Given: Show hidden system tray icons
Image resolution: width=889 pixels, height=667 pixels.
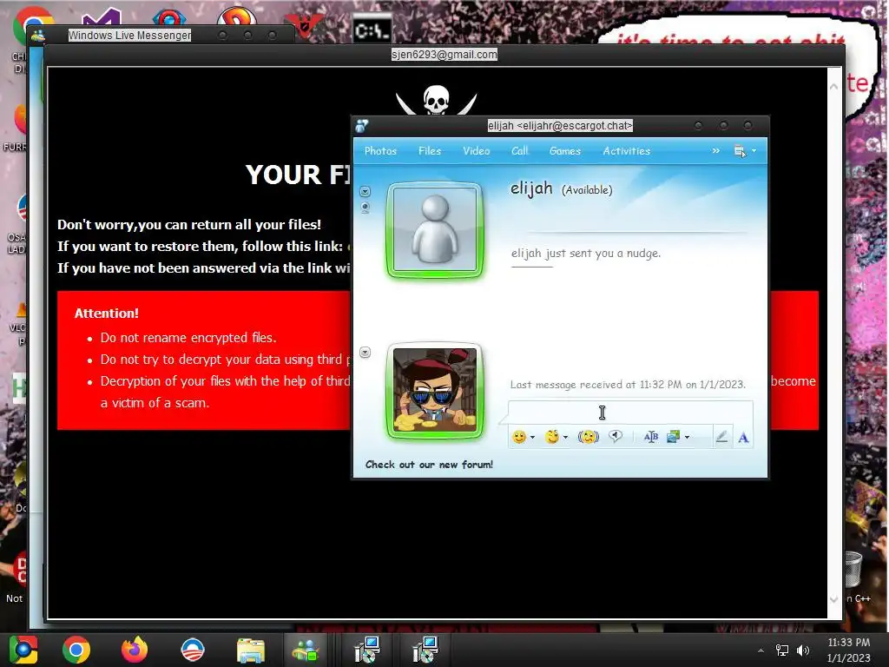Looking at the screenshot, I should [761, 650].
